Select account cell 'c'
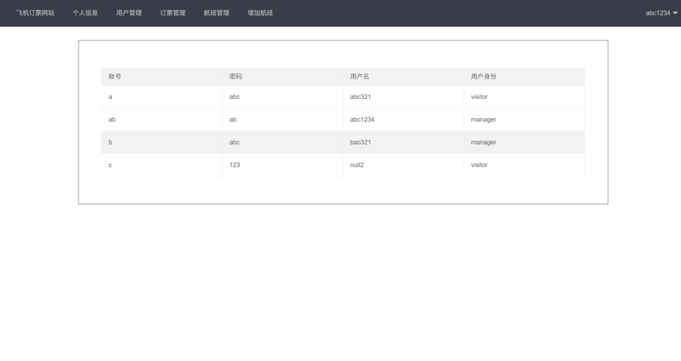Screen dimensions: 681x361 point(162,165)
